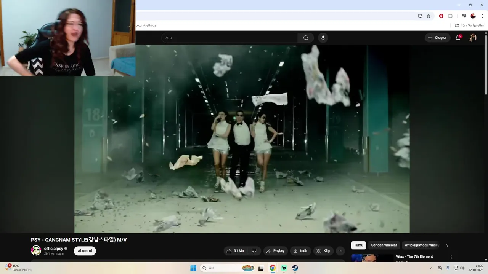Open the officialpsy channel avatar
Image resolution: width=488 pixels, height=274 pixels.
click(36, 250)
